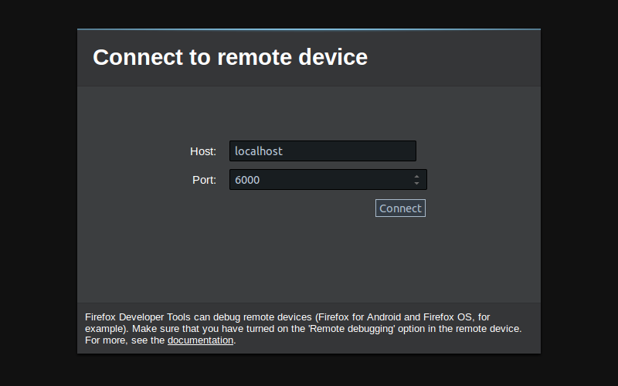Click the '6000' value in Port field
Viewport: 618px width, 386px height.
pos(247,180)
